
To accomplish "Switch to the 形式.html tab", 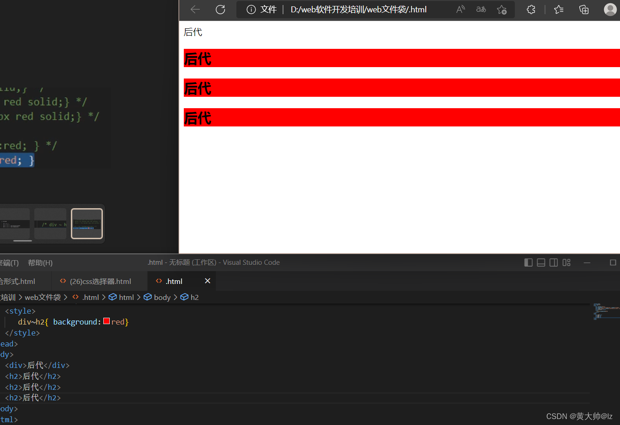I will pyautogui.click(x=25, y=281).
